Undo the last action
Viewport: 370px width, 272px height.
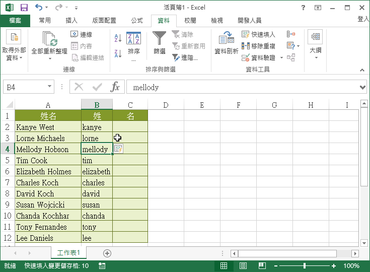click(39, 8)
